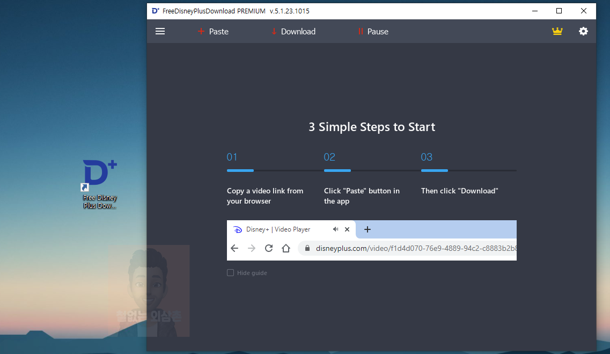Click the guide browser screenshot image
This screenshot has width=610, height=354.
coord(371,240)
